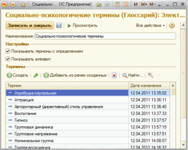Click date cell 12.04.2011 13:36:11
Image resolution: width=188 pixels, height=150 pixels.
click(x=149, y=100)
